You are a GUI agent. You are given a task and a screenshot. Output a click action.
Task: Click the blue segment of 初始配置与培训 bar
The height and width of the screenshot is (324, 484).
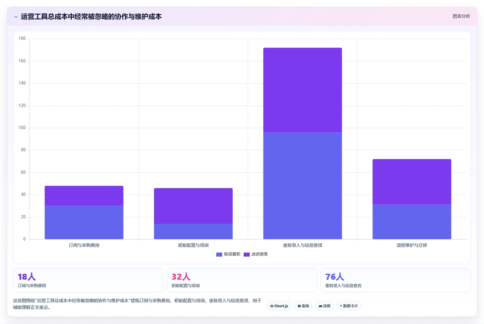pos(193,231)
